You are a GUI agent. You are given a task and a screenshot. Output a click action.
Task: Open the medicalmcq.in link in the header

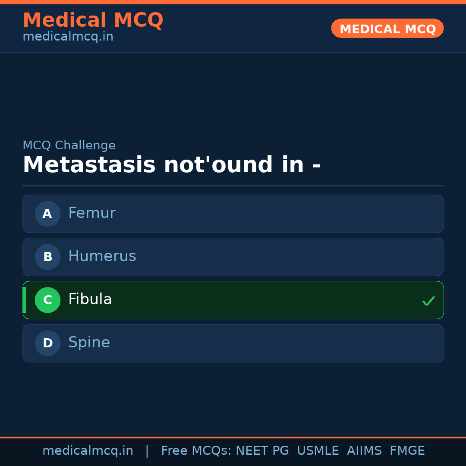68,37
